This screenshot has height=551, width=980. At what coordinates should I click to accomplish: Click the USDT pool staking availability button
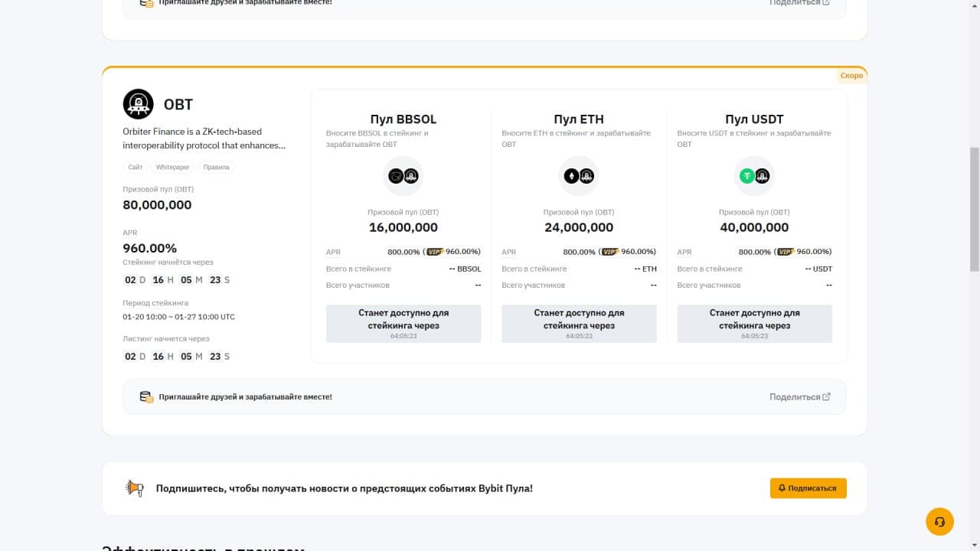coord(754,324)
